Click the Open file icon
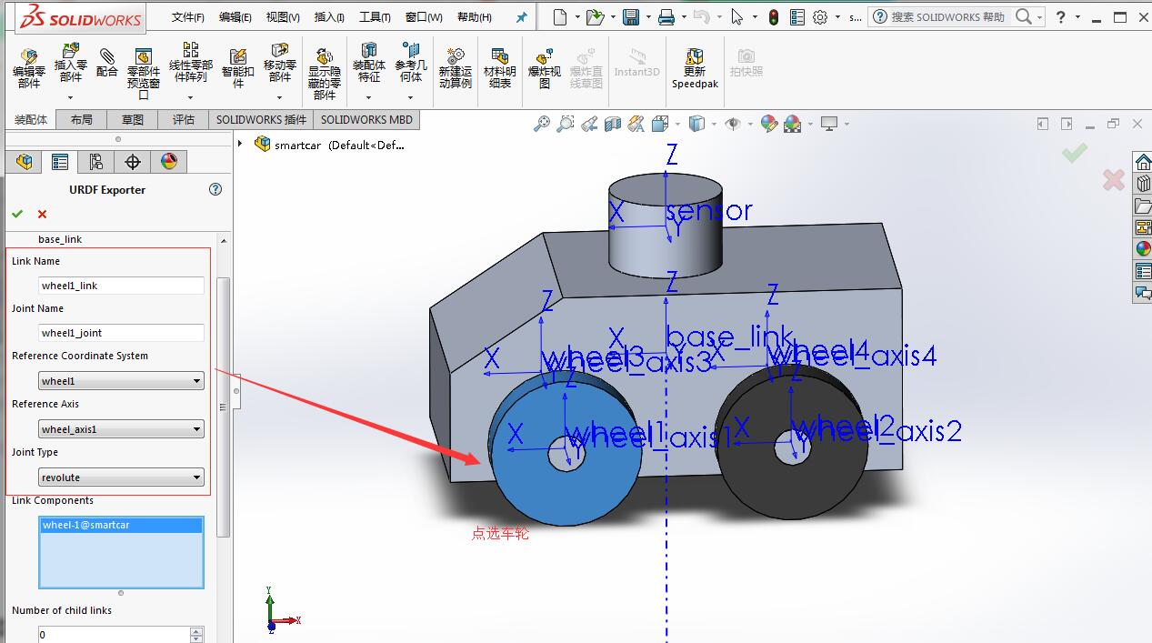Viewport: 1152px width, 643px height. tap(595, 16)
